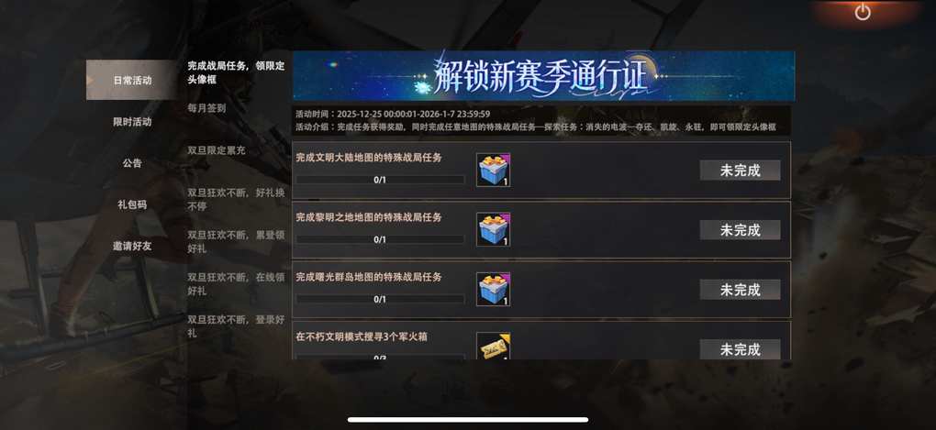Viewport: 936px width, 430px height.
Task: Open gift box reward for 黎明之地 task
Action: pyautogui.click(x=493, y=229)
